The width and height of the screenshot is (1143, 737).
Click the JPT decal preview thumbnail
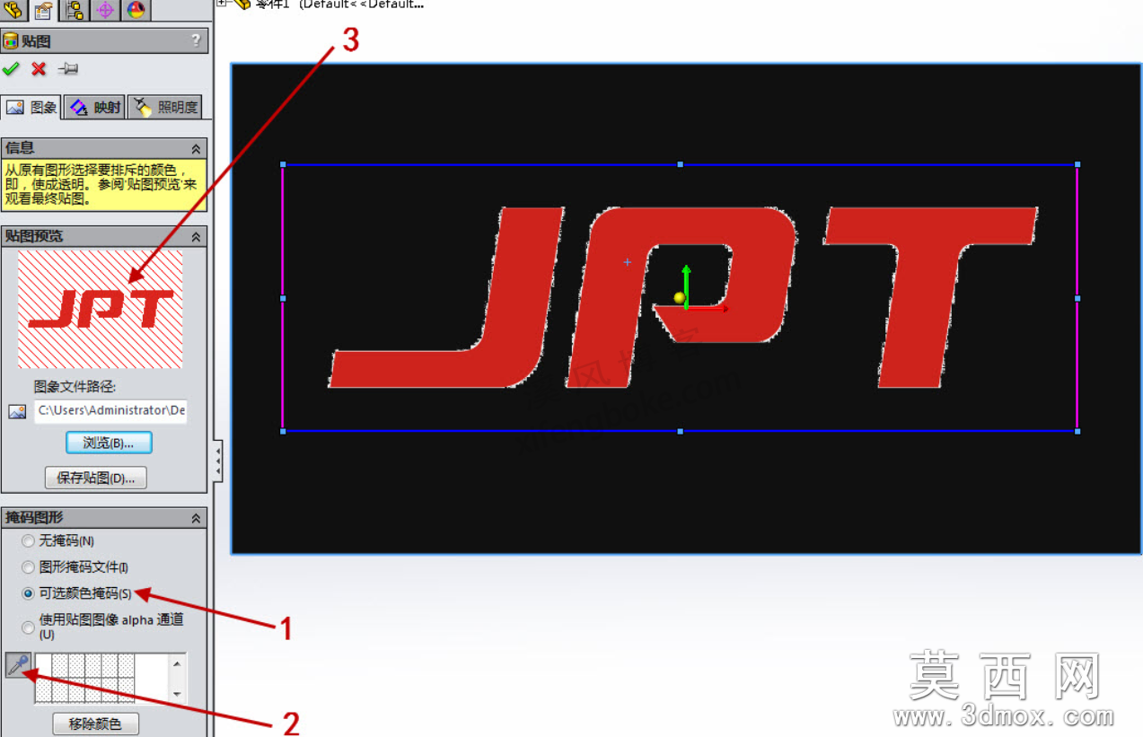click(101, 310)
